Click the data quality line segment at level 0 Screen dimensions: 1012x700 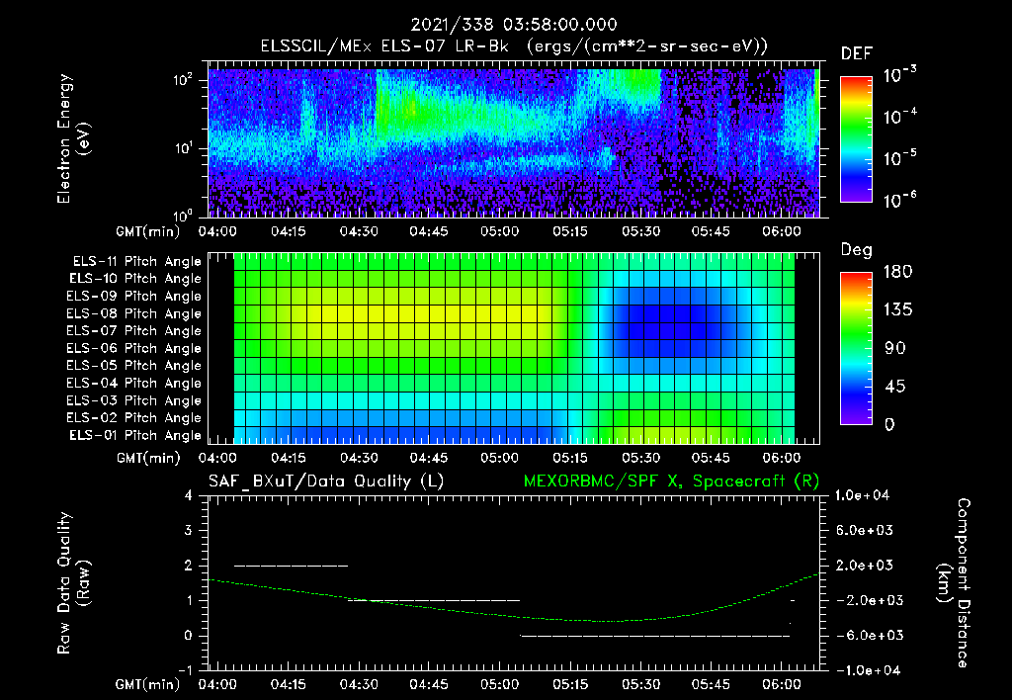655,636
